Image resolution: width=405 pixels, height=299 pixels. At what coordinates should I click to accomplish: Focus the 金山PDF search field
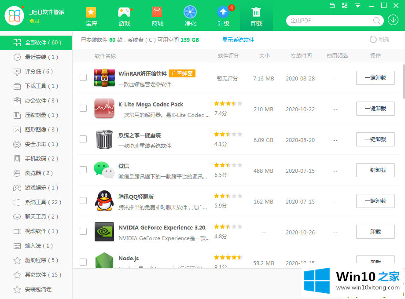(331, 21)
